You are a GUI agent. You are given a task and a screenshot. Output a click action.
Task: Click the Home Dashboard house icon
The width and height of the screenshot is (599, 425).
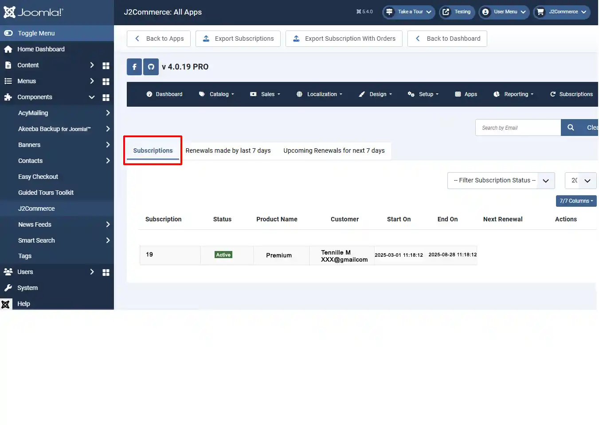pos(8,49)
